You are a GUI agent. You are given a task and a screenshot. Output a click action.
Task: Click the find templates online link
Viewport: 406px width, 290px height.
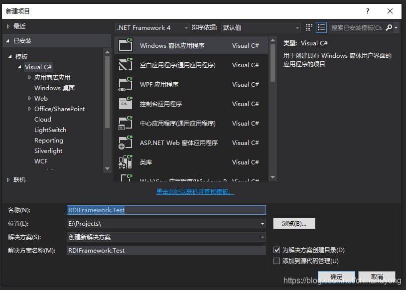[195, 192]
